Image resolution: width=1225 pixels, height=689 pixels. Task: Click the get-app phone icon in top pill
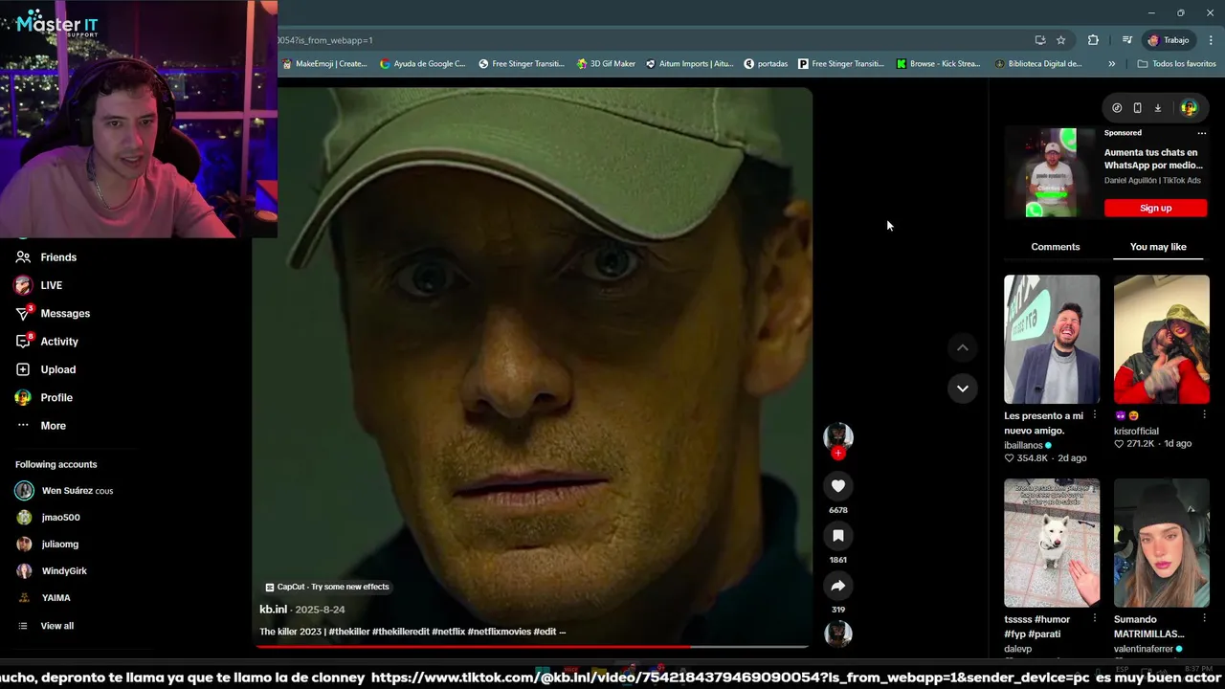[1137, 108]
